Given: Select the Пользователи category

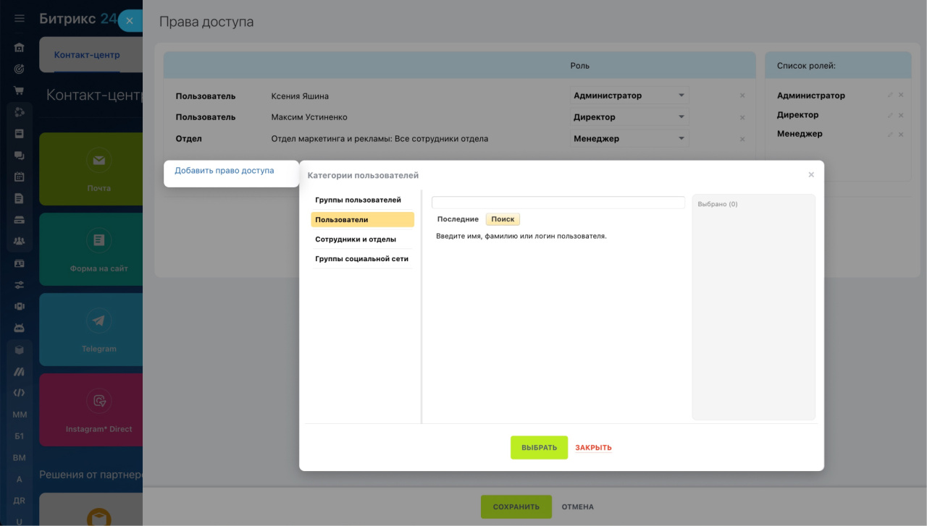Looking at the screenshot, I should pyautogui.click(x=362, y=219).
